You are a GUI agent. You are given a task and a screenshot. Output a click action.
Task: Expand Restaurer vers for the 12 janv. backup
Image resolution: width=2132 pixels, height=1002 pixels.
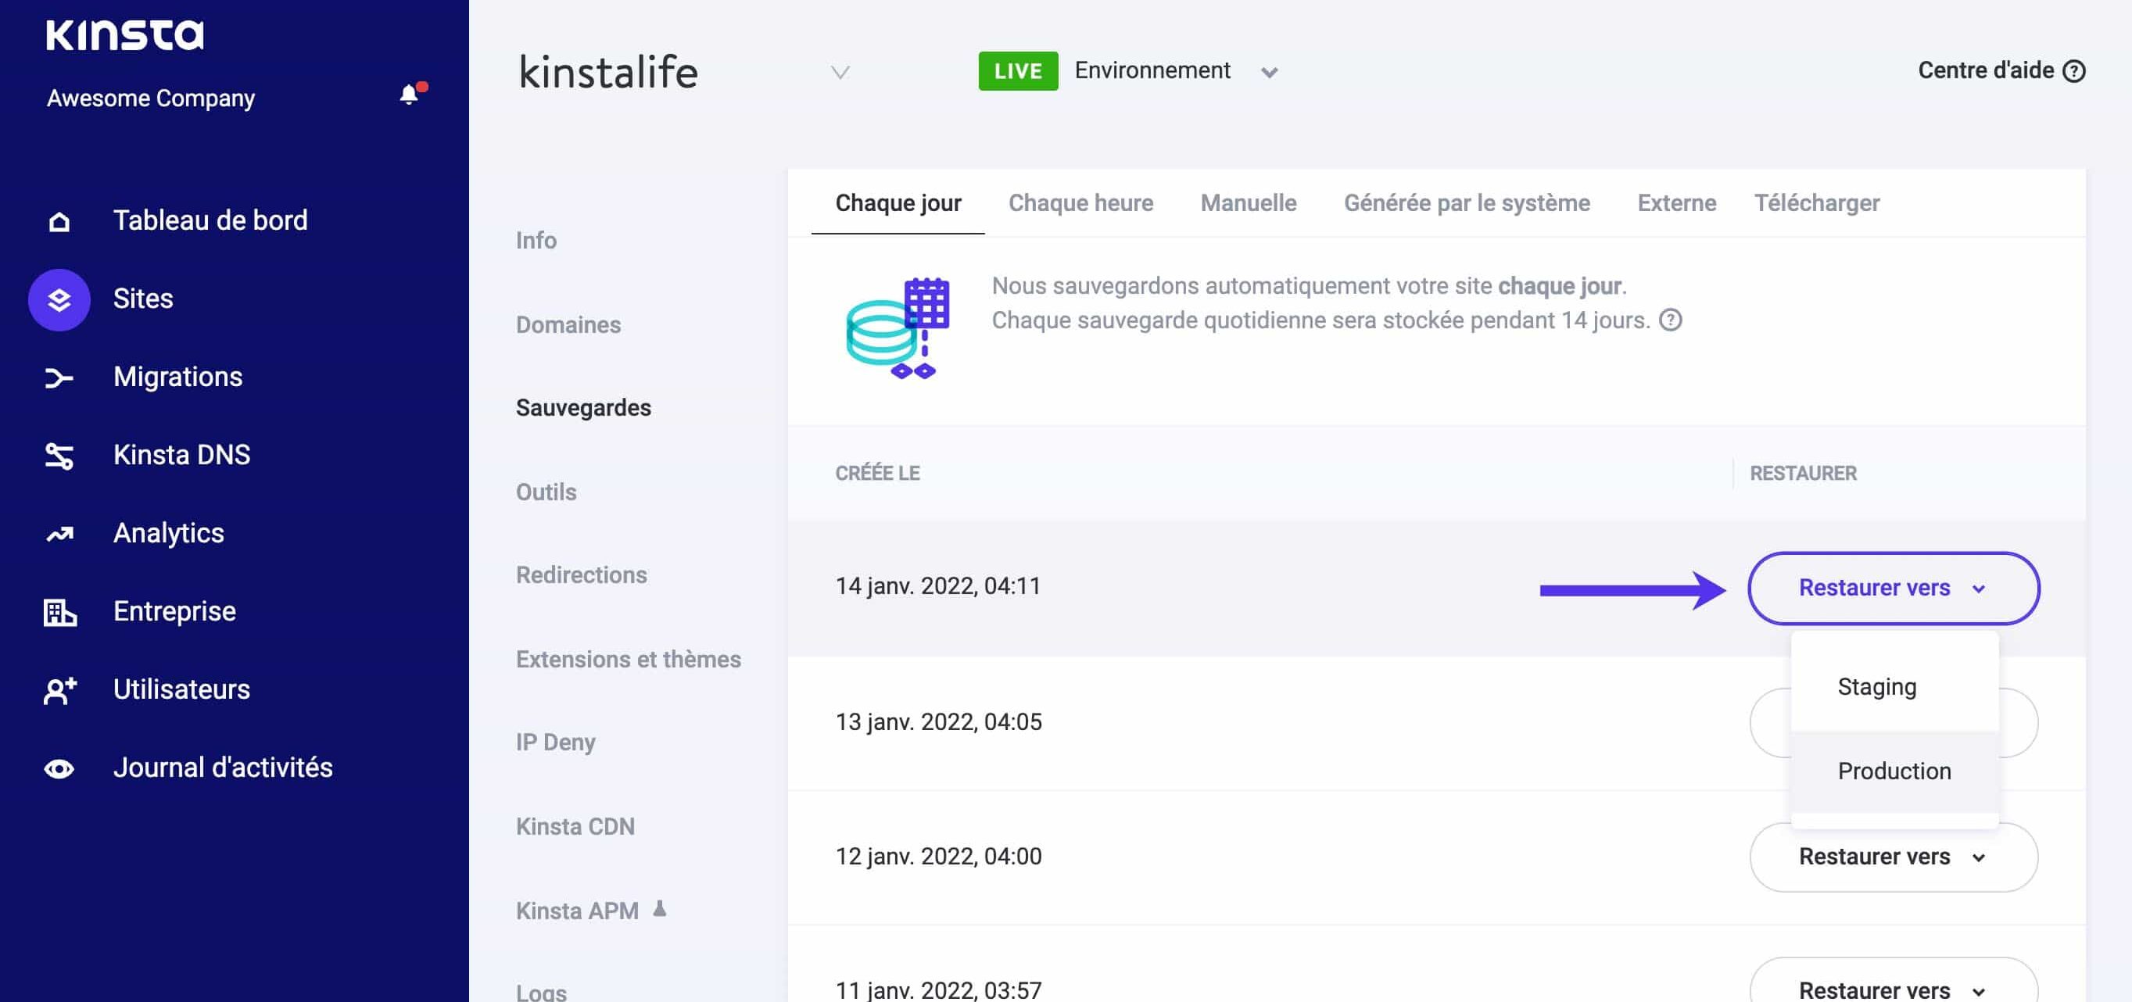(1893, 857)
